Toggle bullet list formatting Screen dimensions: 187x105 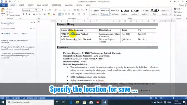tap(60, 10)
